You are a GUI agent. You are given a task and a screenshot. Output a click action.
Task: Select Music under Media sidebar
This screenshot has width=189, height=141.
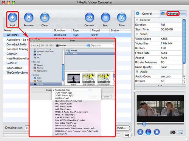point(37,78)
